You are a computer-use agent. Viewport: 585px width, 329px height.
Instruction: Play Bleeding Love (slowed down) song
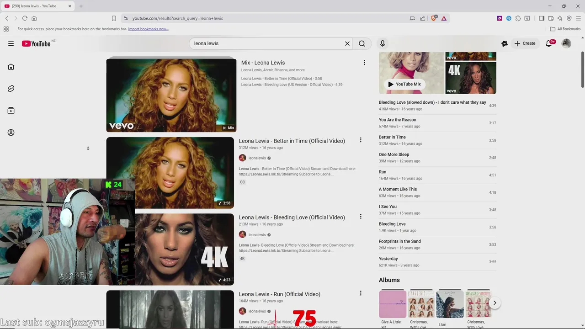(437, 106)
